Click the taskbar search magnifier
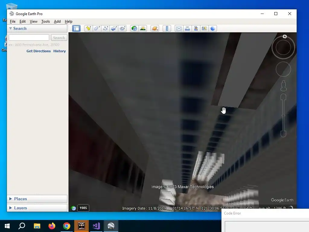 click(22, 226)
